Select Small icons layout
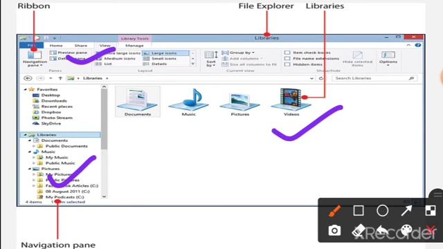 [160, 58]
